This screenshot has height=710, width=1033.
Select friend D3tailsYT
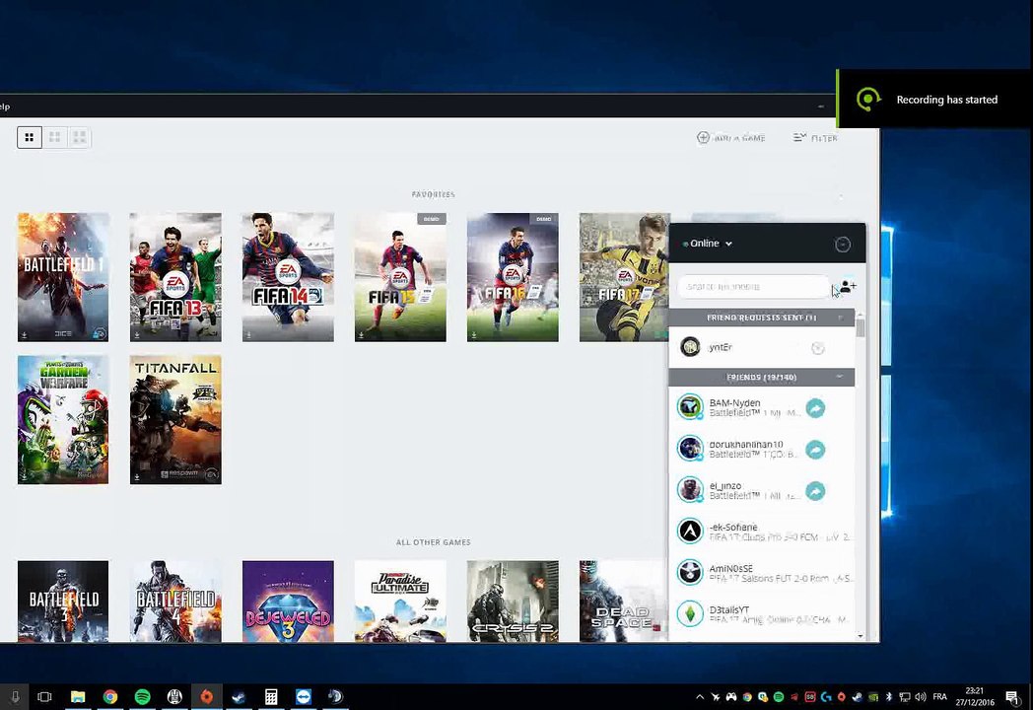click(762, 614)
